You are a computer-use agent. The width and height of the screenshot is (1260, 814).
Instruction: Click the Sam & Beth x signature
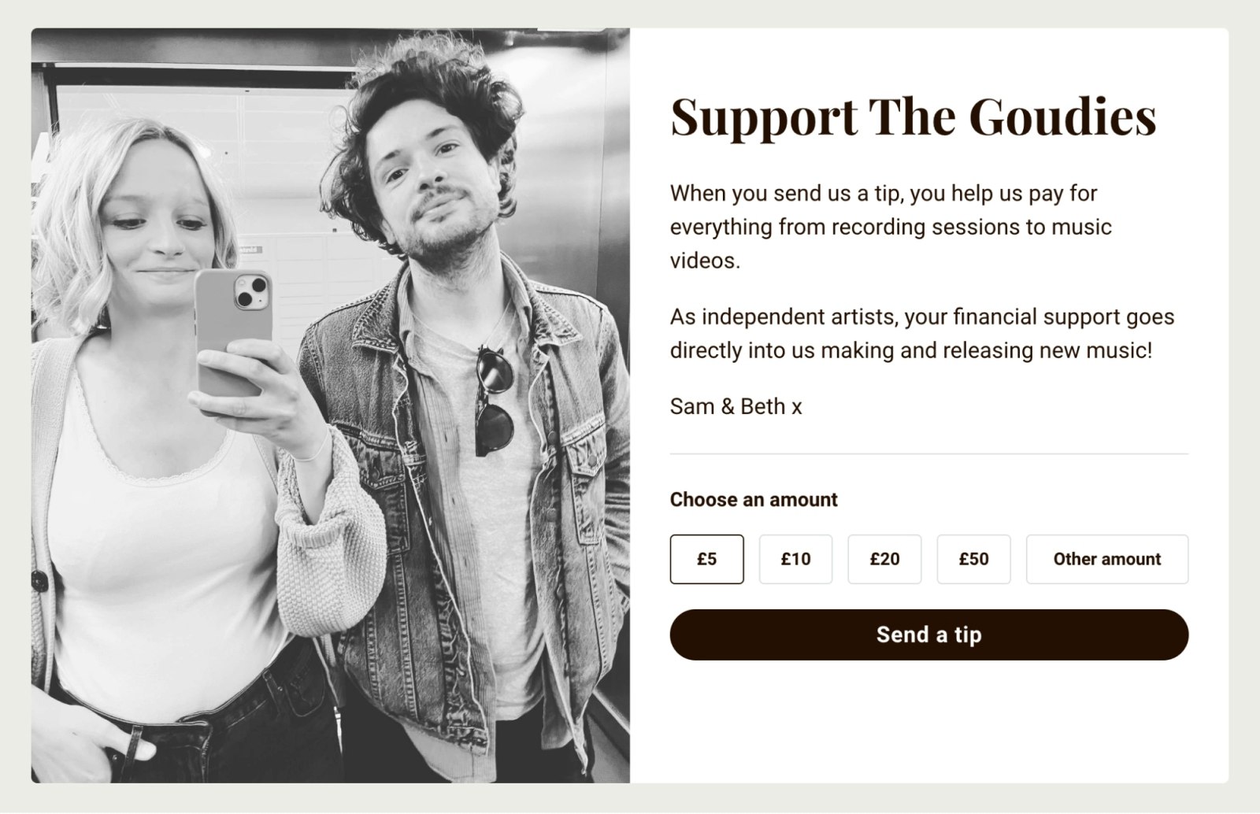(736, 406)
